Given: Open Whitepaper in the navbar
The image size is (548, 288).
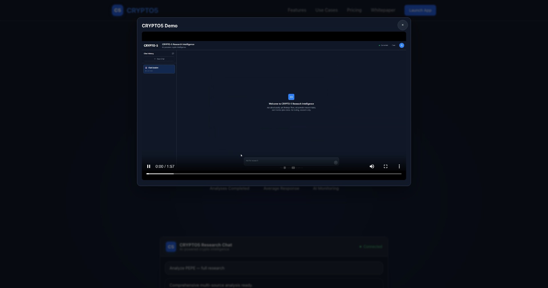Looking at the screenshot, I should pyautogui.click(x=383, y=10).
